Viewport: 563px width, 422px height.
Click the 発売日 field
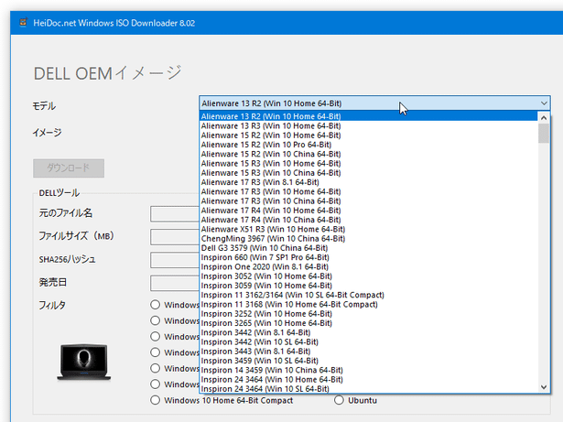[x=175, y=283]
